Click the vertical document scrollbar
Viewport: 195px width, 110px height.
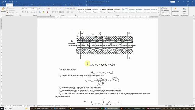pyautogui.click(x=194, y=61)
